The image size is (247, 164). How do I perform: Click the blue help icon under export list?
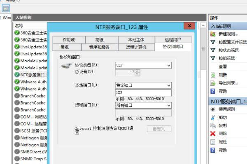[x=213, y=91]
